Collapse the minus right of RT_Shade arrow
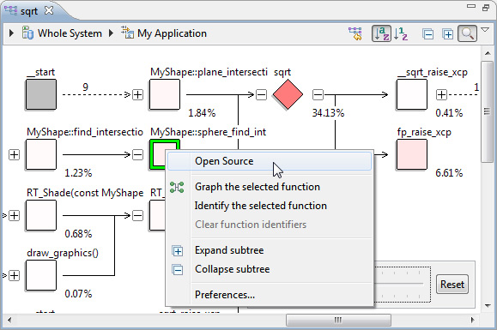497x330 pixels. click(137, 215)
